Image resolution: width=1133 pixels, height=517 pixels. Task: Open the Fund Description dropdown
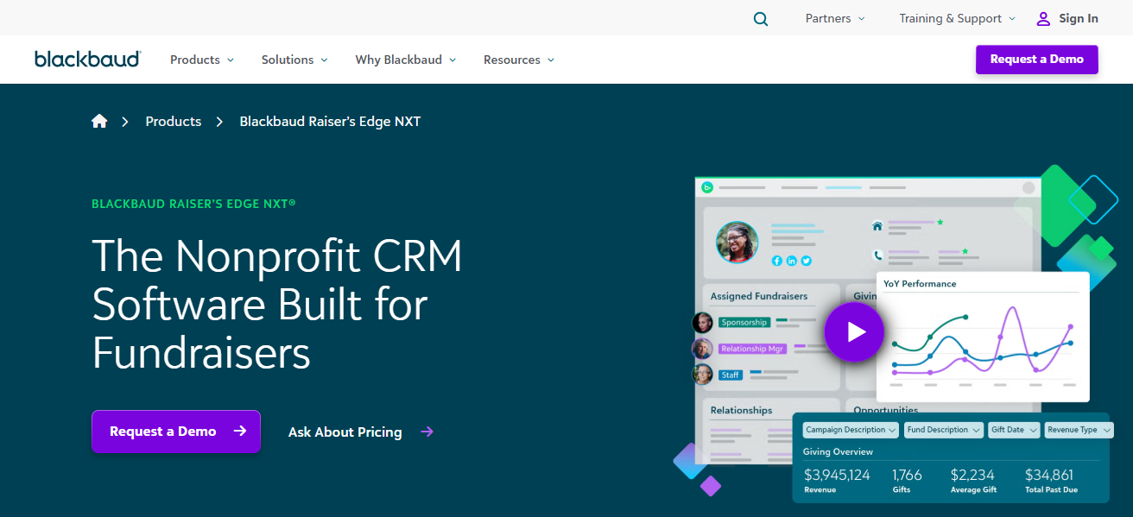click(x=944, y=430)
